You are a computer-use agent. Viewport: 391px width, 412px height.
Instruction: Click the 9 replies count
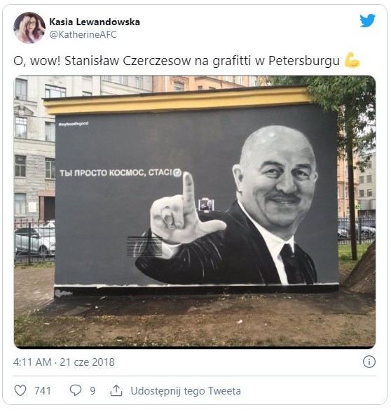92,391
